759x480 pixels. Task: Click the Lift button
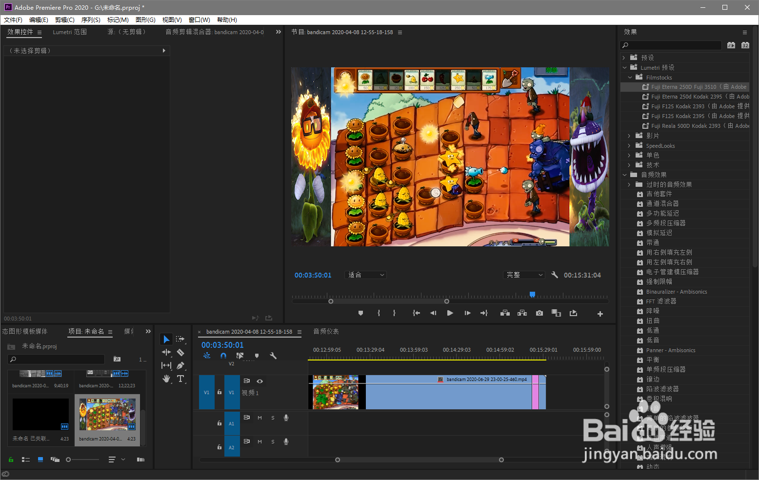click(505, 313)
